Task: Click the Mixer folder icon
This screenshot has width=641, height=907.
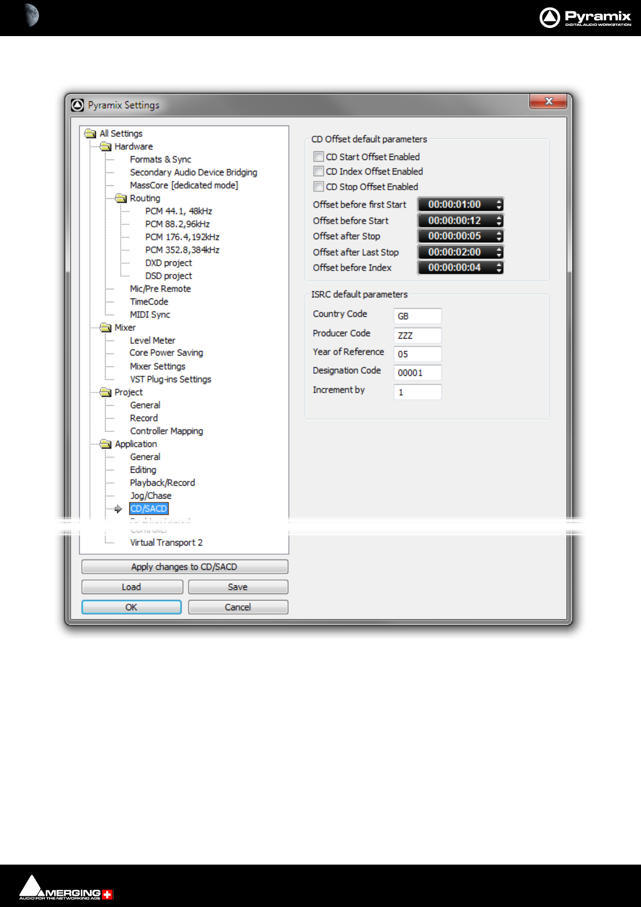Action: (x=106, y=327)
